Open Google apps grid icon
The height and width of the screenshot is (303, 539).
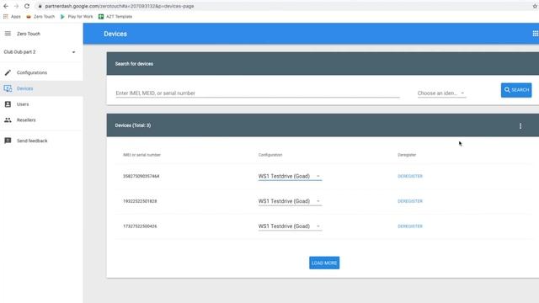click(x=536, y=34)
